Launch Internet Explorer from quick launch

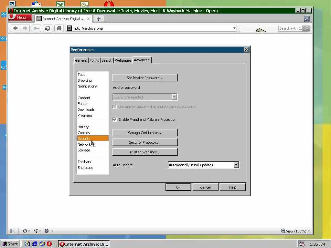click(x=35, y=244)
